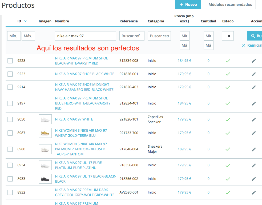Edit product 8980 with pencil icon

click(x=254, y=149)
